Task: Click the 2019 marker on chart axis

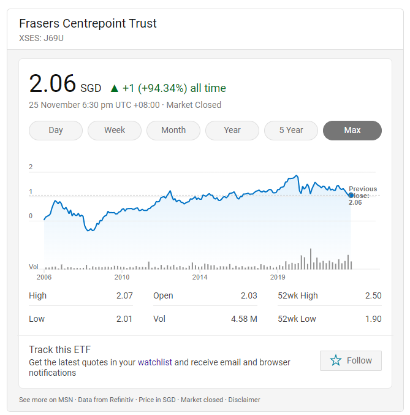Action: tap(278, 277)
